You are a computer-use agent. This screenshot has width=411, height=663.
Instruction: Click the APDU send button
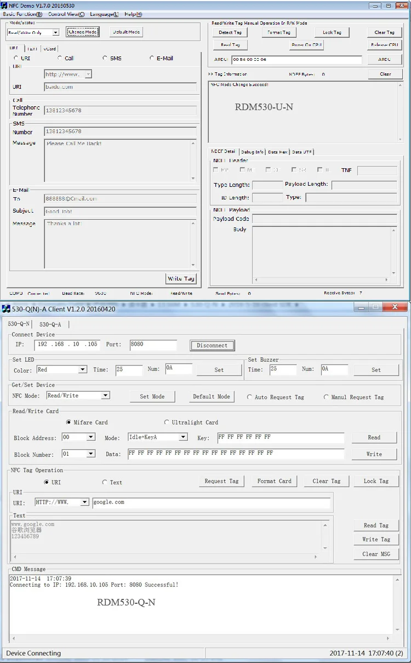[384, 59]
